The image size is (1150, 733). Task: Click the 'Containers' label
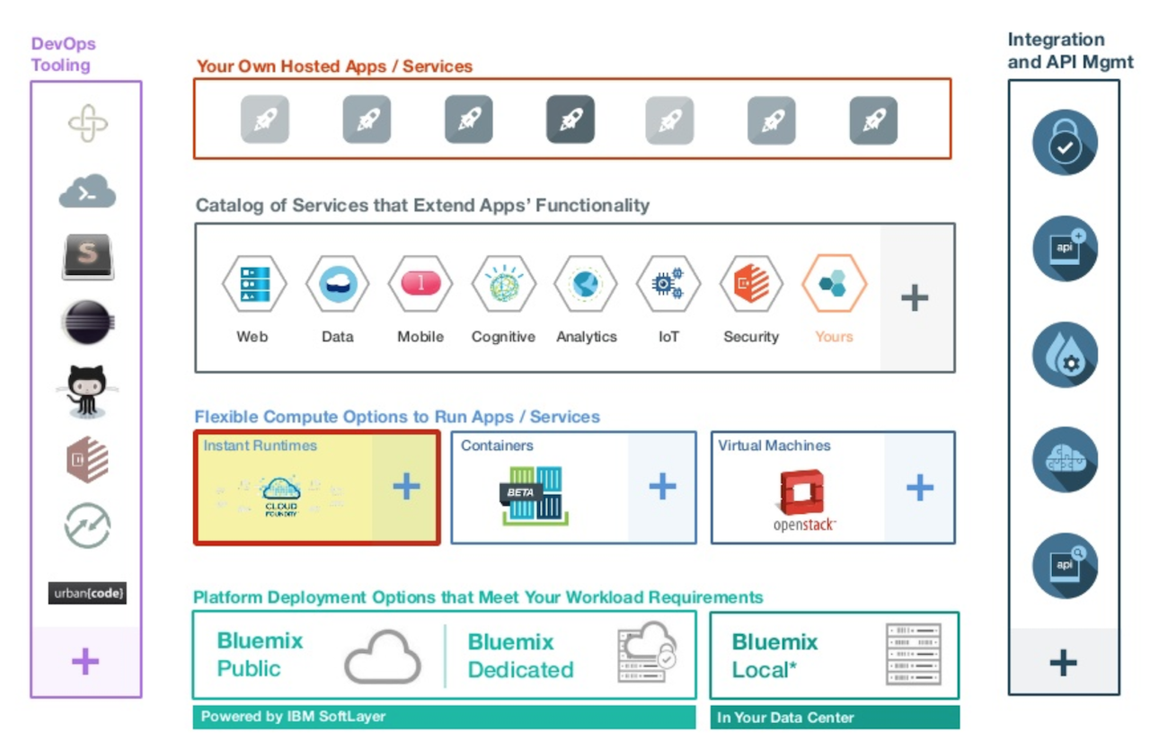click(497, 446)
